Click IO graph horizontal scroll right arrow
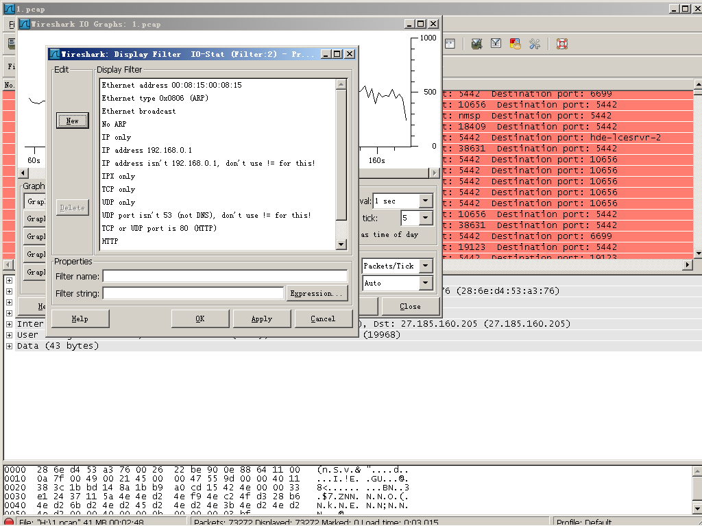702x526 pixels. tap(434, 173)
